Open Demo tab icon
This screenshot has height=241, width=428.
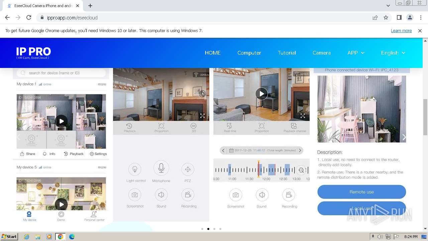61,214
